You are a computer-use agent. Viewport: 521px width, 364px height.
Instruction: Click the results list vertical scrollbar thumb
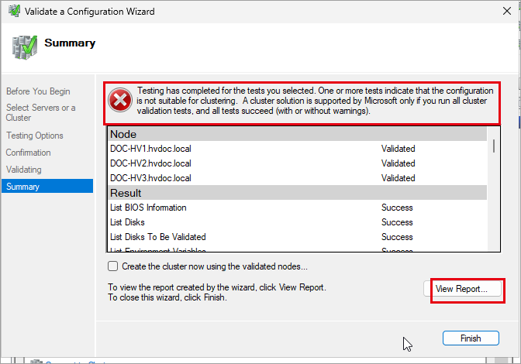pos(494,146)
